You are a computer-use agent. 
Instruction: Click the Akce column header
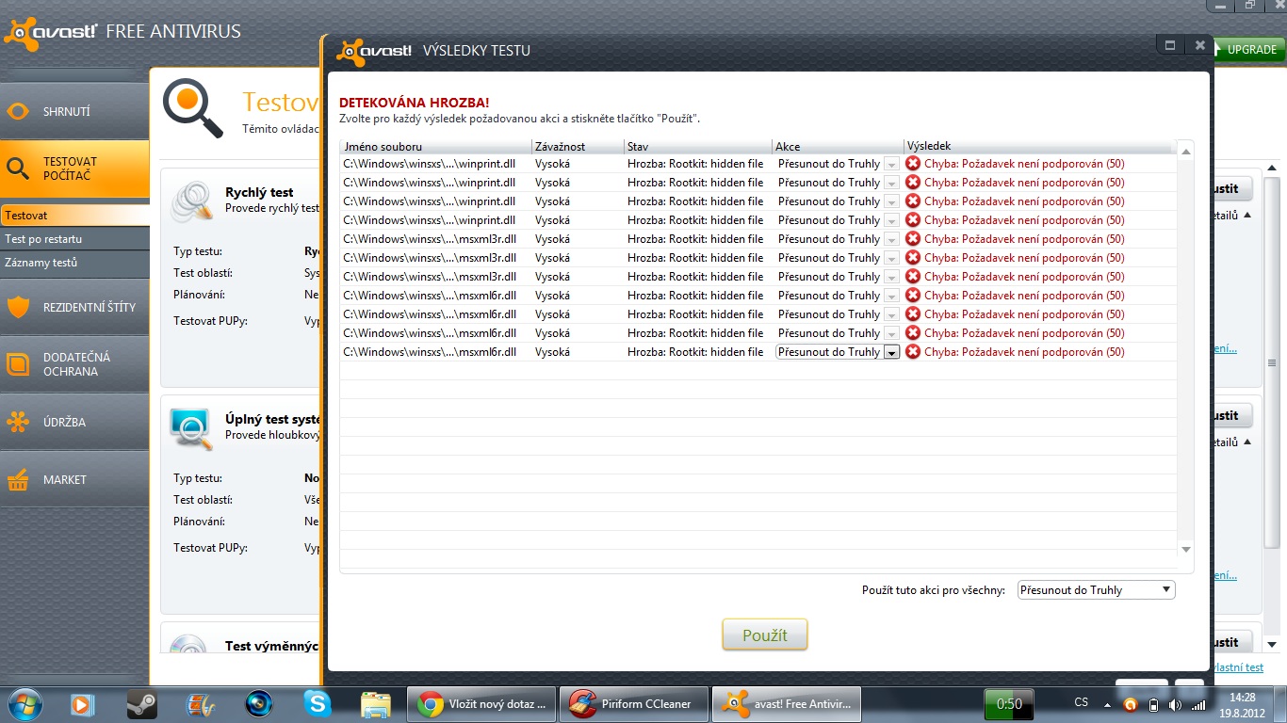click(838, 147)
